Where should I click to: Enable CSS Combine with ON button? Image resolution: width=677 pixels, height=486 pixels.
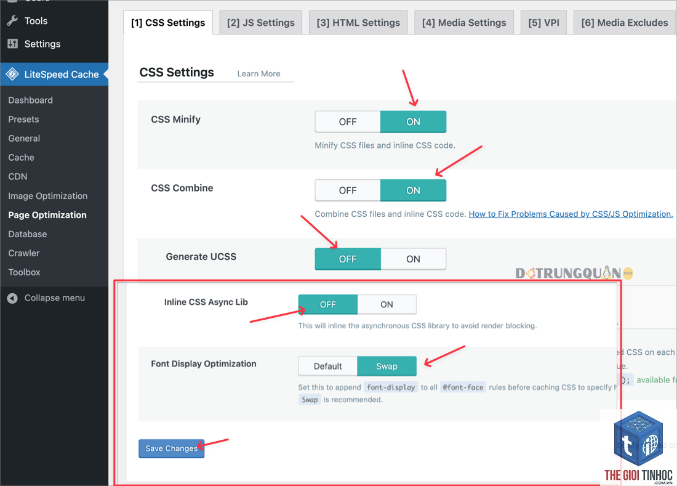413,190
